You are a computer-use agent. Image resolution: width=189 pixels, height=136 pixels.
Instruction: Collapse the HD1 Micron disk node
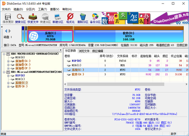pos(4,72)
